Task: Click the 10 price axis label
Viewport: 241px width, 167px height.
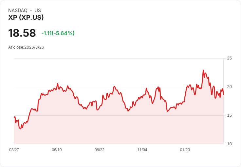Action: pyautogui.click(x=229, y=144)
